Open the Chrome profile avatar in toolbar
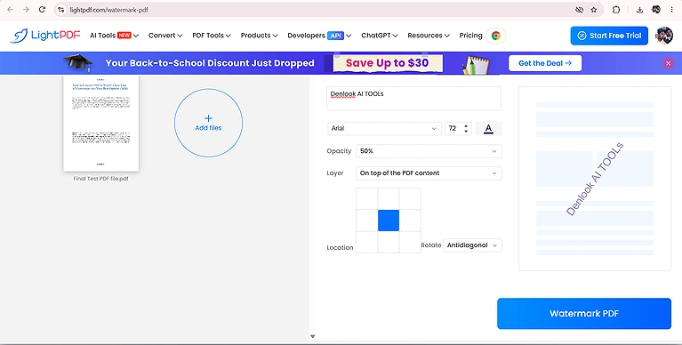 [656, 10]
